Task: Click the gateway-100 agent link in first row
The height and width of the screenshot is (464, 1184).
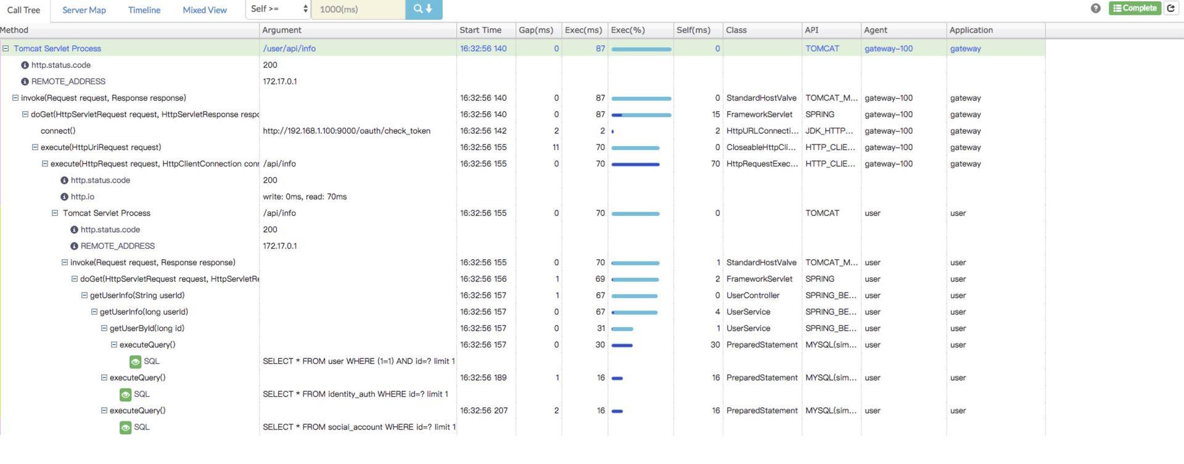Action: click(888, 48)
